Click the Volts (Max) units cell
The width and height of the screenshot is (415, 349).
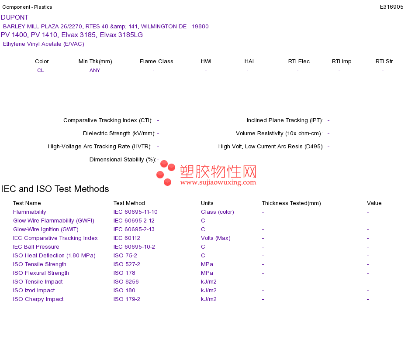[x=216, y=238]
